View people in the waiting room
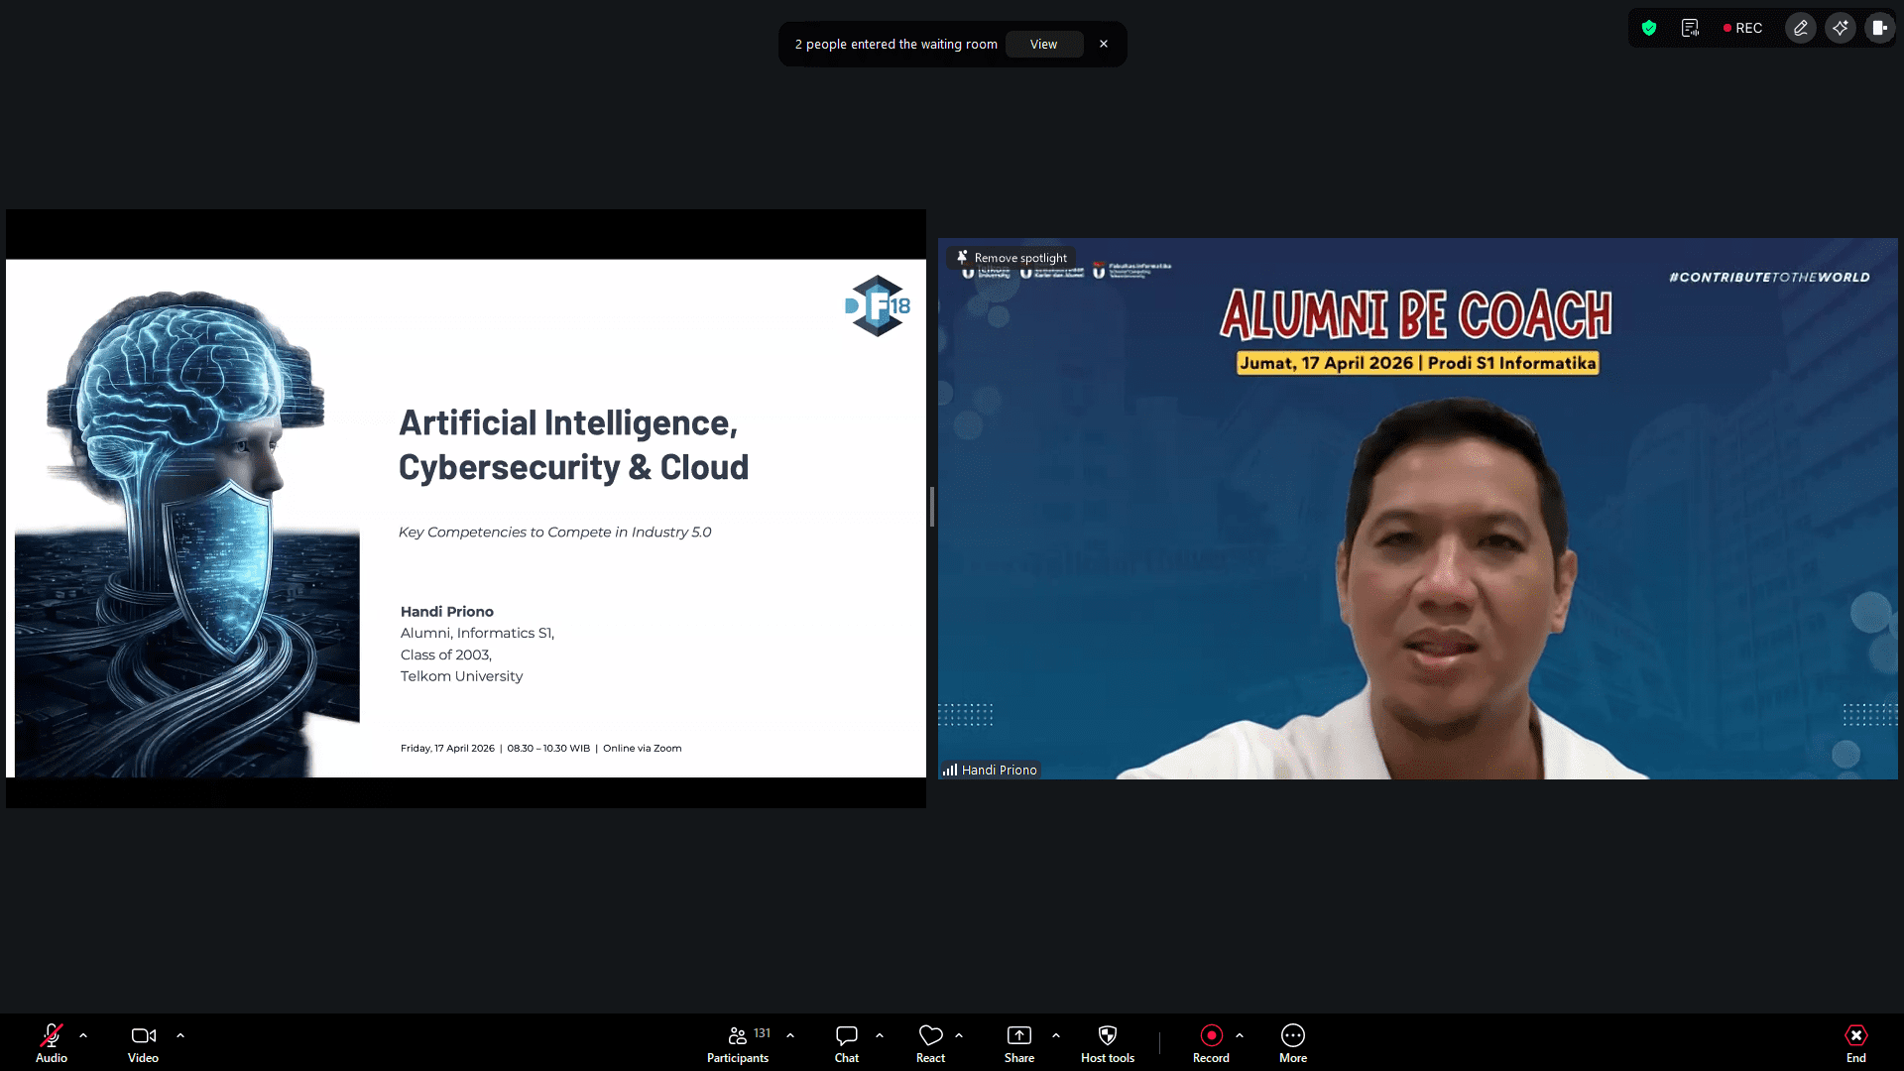Screen dimensions: 1904x1071 tap(1043, 45)
